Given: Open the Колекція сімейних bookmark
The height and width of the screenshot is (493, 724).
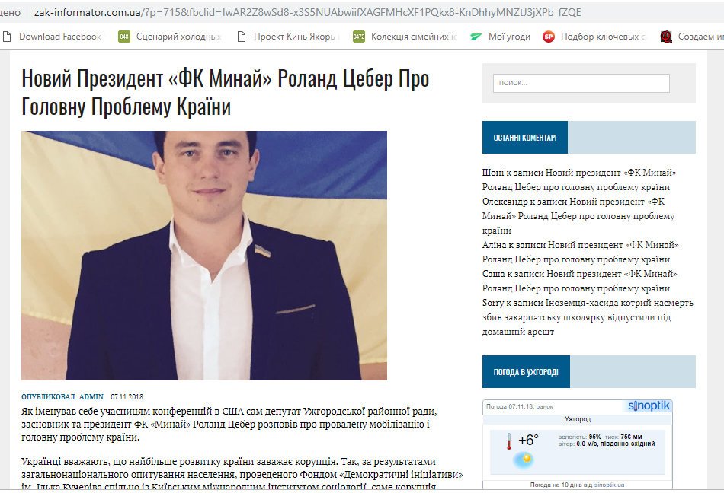Looking at the screenshot, I should [405, 37].
